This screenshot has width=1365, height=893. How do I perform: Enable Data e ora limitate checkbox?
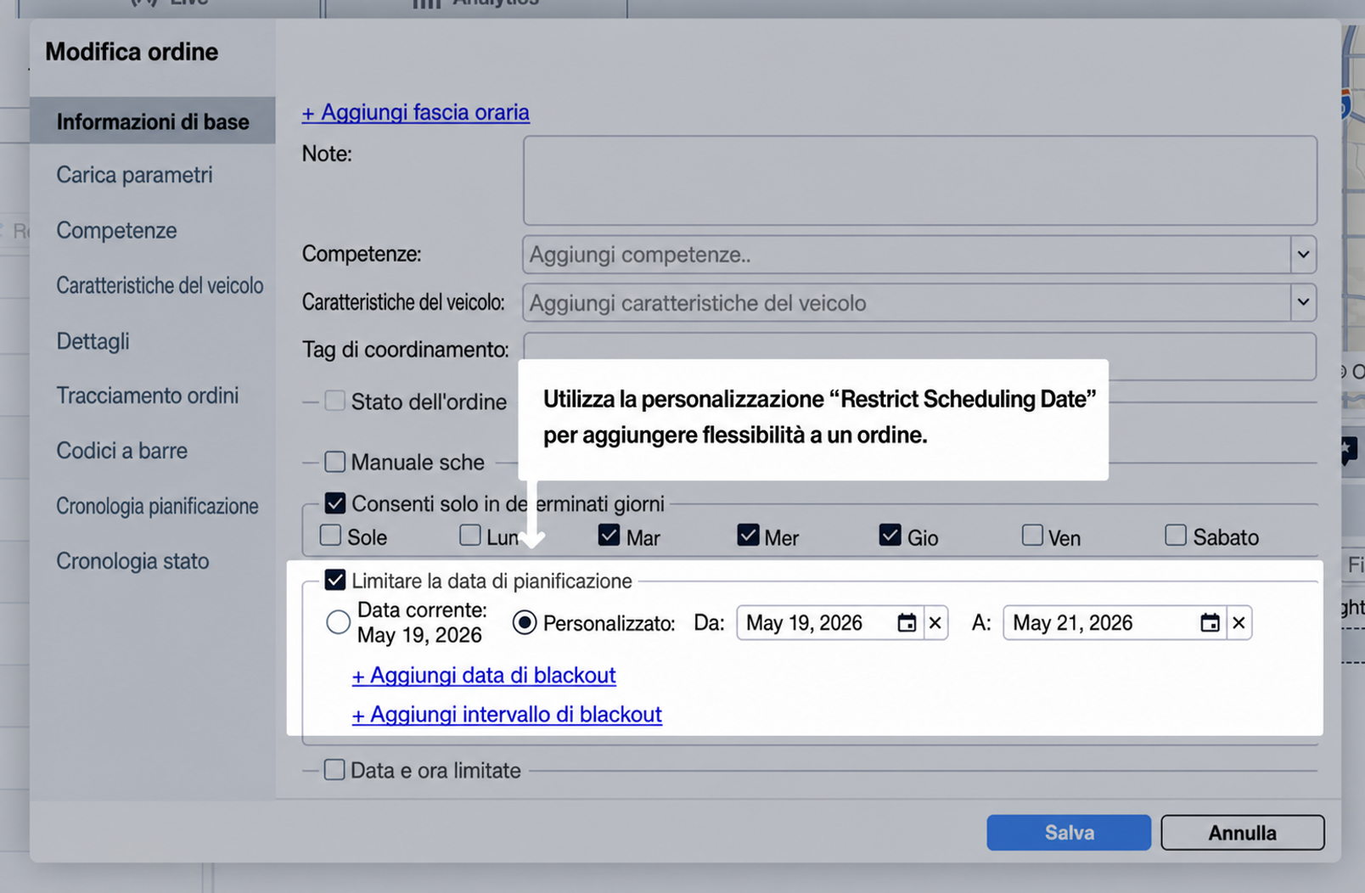[x=334, y=770]
